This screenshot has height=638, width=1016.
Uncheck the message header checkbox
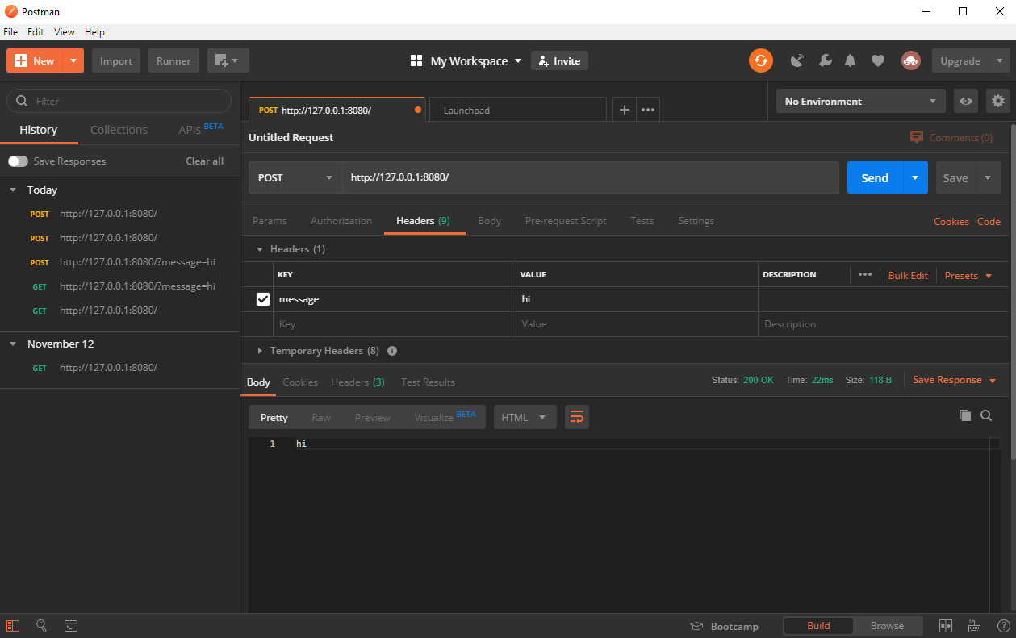[263, 299]
